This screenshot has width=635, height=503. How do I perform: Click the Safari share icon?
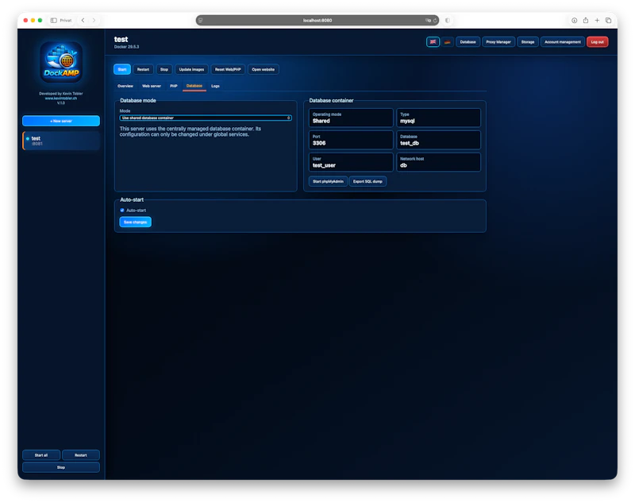pyautogui.click(x=586, y=21)
